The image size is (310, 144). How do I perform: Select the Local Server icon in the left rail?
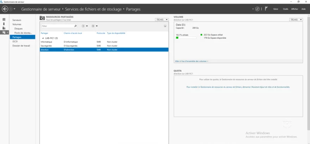click(4, 24)
